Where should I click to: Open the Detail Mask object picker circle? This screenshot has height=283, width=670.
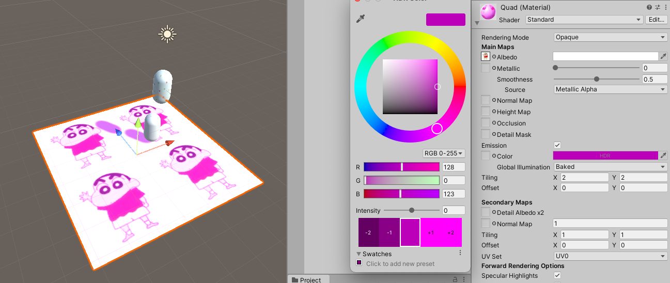click(494, 135)
